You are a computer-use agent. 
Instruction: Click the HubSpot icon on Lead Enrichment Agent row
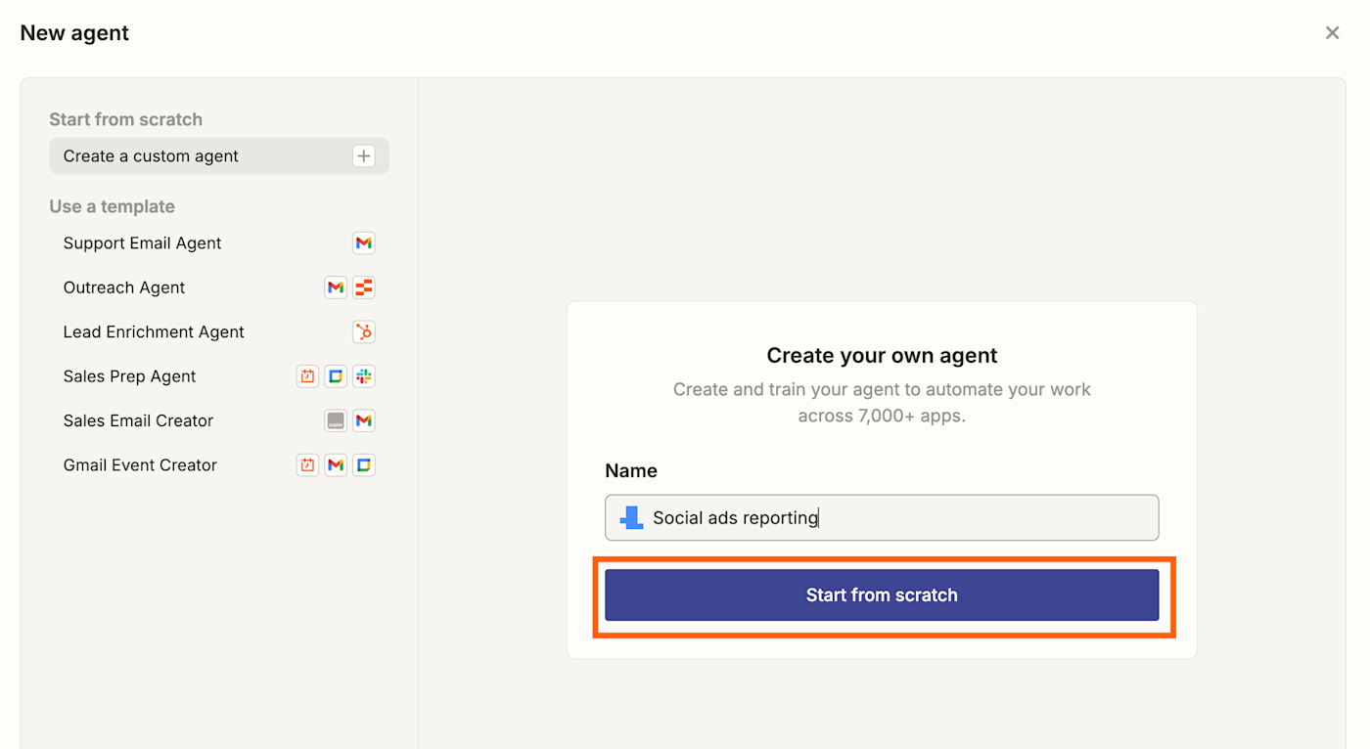tap(363, 332)
